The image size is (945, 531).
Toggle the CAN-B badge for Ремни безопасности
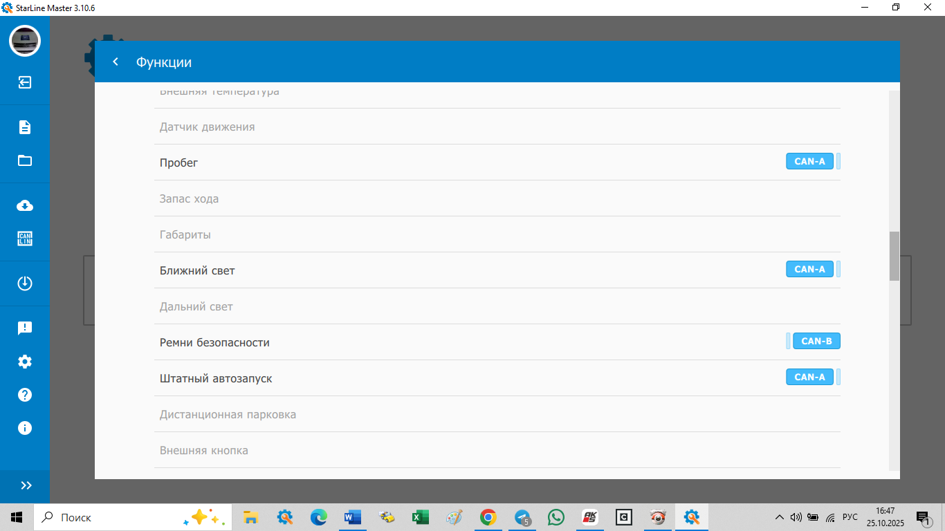(816, 341)
